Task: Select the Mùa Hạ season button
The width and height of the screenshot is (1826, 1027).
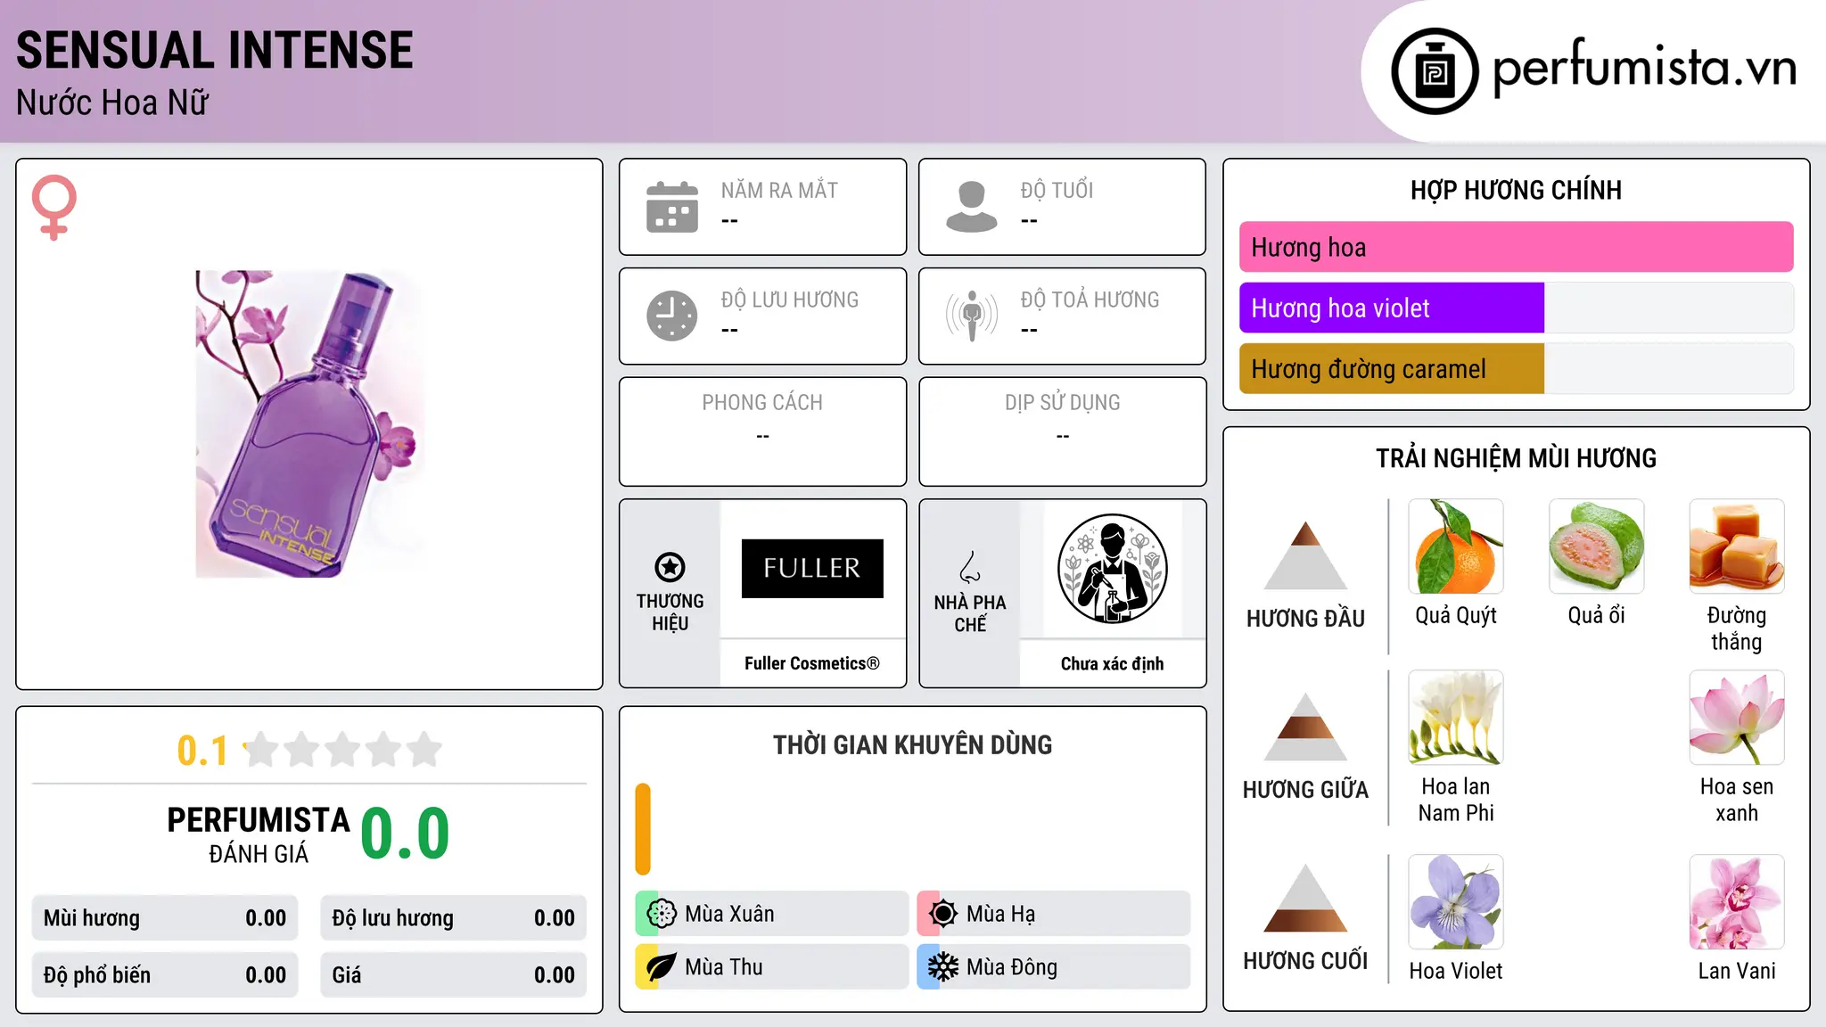Action: click(x=1054, y=914)
